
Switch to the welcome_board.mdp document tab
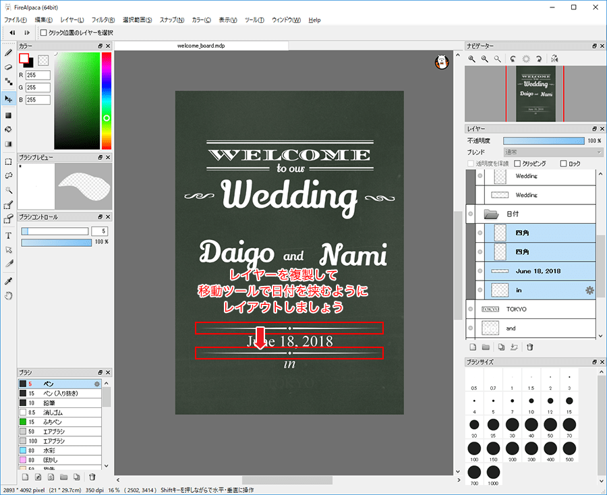[201, 46]
